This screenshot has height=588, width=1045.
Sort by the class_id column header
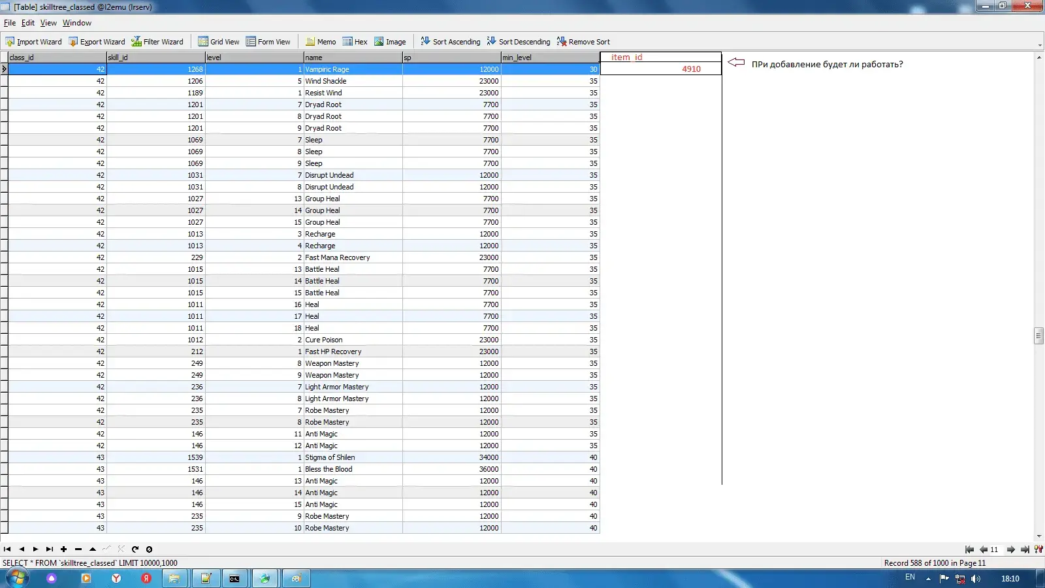click(x=57, y=57)
